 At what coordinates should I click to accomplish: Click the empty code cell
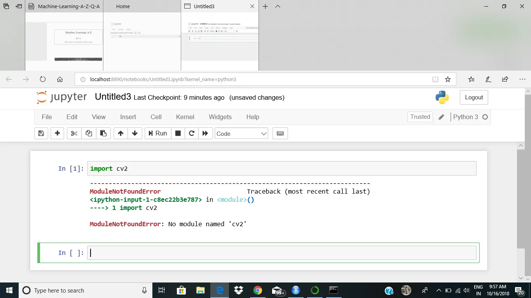pyautogui.click(x=282, y=253)
